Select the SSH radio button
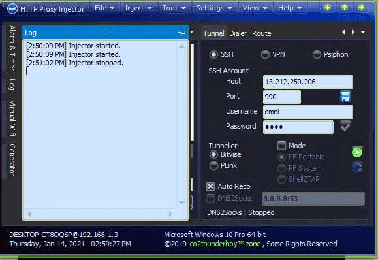The image size is (378, 260). pos(214,54)
